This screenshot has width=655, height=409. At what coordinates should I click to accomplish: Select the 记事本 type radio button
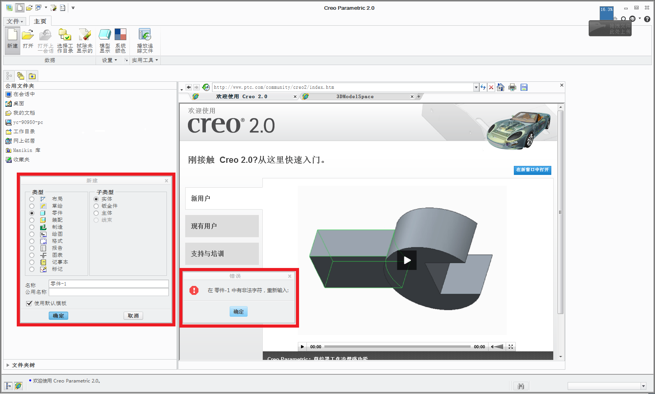(32, 262)
